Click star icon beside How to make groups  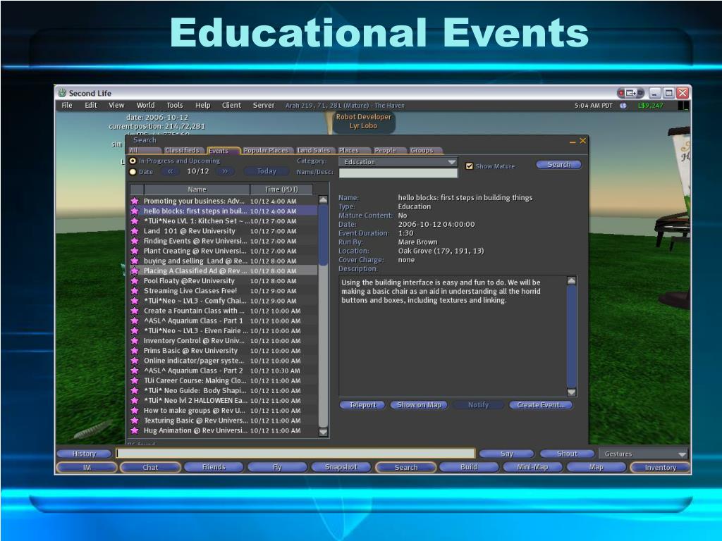tap(135, 411)
